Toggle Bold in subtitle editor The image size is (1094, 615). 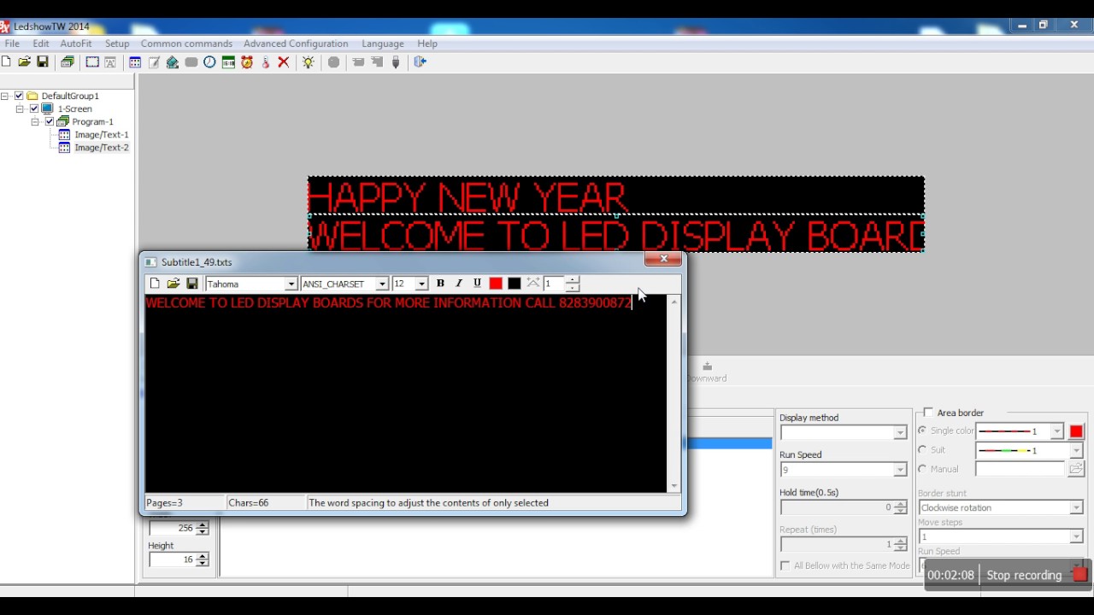click(440, 284)
